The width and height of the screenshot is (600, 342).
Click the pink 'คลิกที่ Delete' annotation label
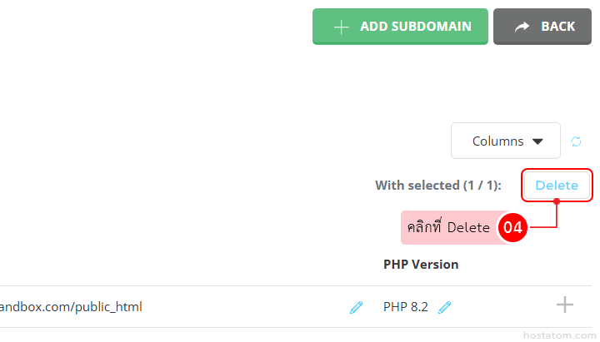(448, 227)
